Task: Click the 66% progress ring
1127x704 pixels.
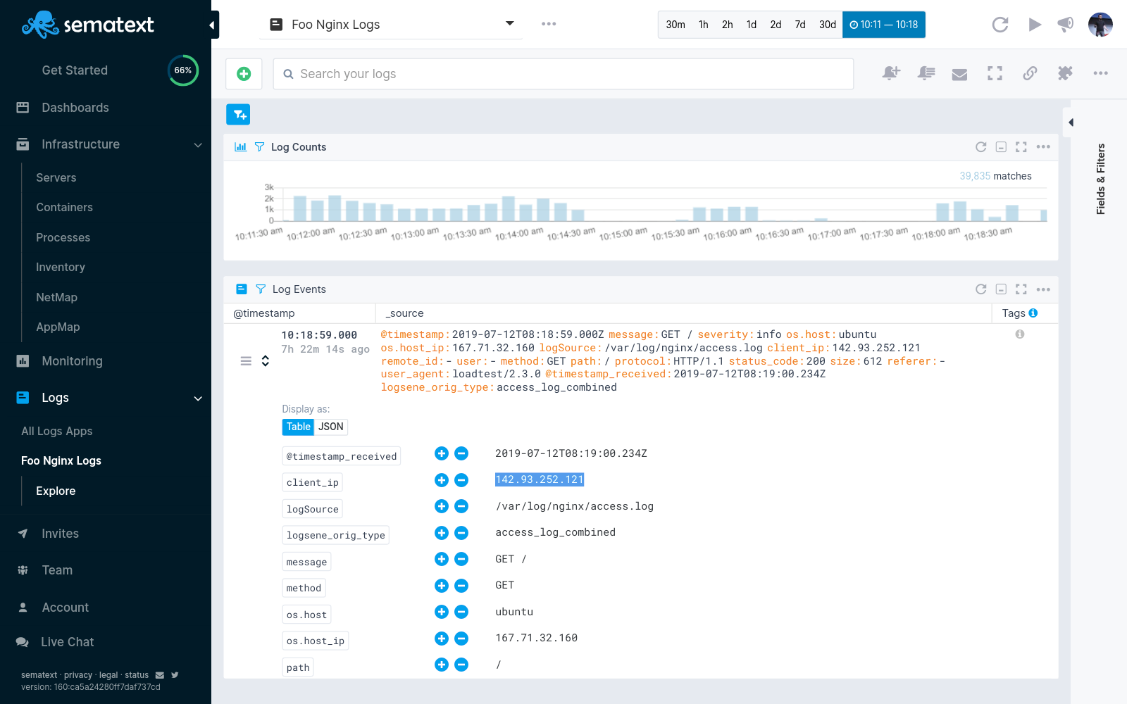Action: pos(183,70)
